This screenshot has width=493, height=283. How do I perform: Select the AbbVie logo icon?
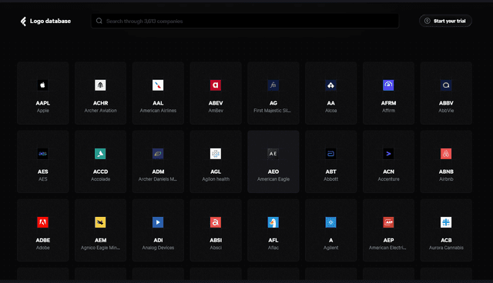(x=446, y=85)
